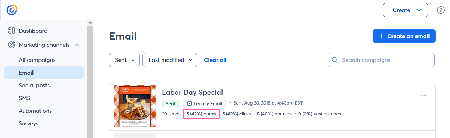Image resolution: width=450 pixels, height=138 pixels.
Task: Open the three-dot menu for Labor Day Special
Action: pyautogui.click(x=424, y=95)
